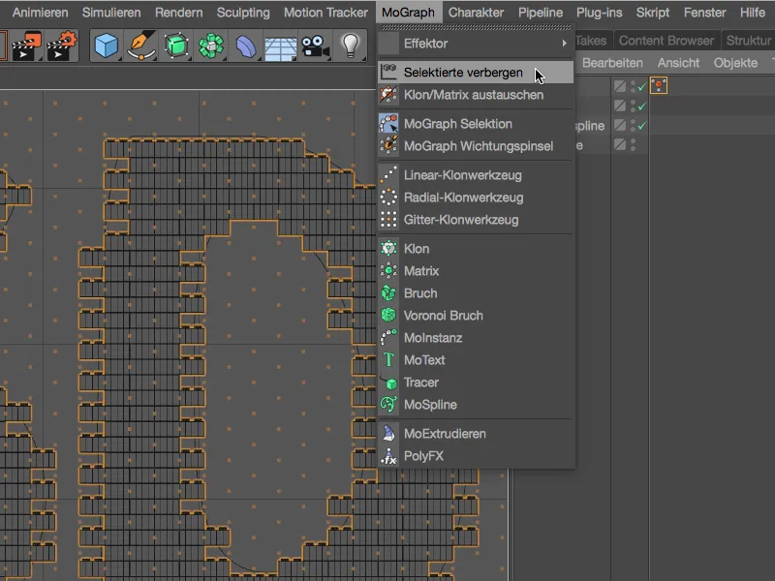Toggle the green checkmark in first object row
The width and height of the screenshot is (775, 581).
[x=640, y=85]
